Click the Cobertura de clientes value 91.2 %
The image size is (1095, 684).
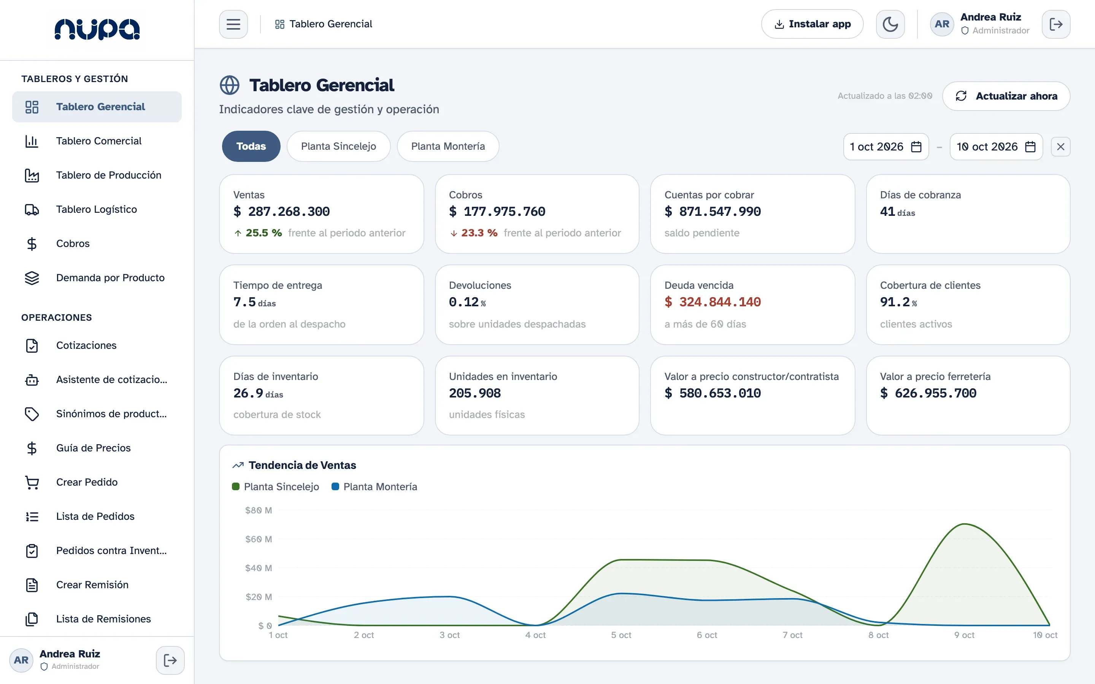coord(898,302)
